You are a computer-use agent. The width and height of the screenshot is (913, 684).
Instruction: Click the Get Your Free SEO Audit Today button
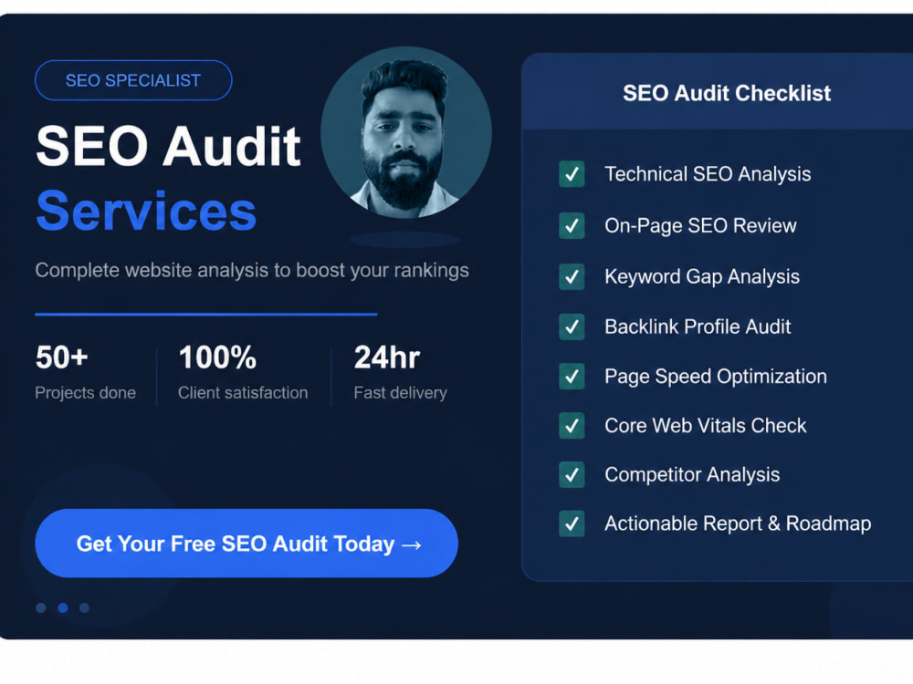coord(247,544)
